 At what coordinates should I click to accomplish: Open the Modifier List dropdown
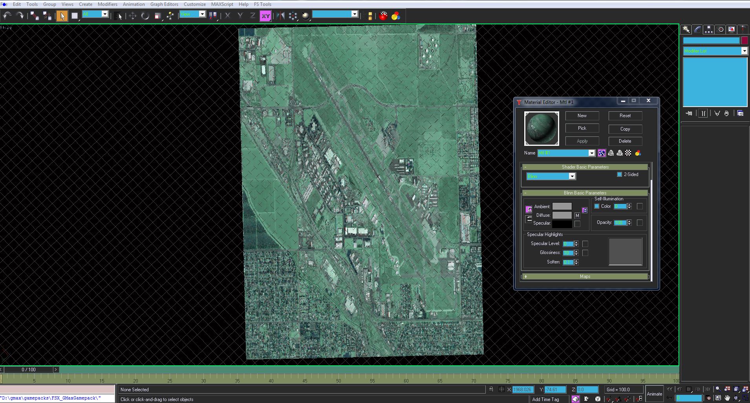(x=744, y=51)
